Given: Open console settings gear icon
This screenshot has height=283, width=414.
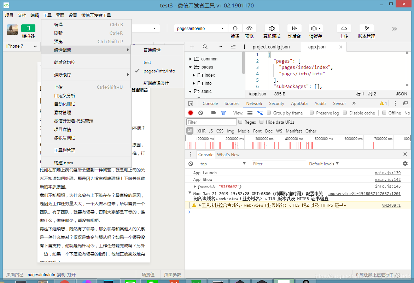Looking at the screenshot, I should (405, 164).
